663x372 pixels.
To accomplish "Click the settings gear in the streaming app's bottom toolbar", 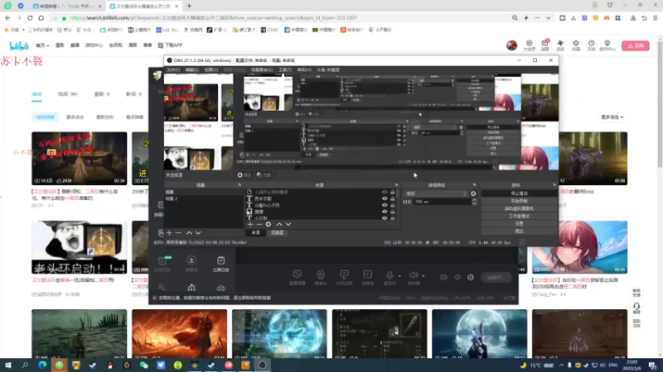I will tap(471, 277).
